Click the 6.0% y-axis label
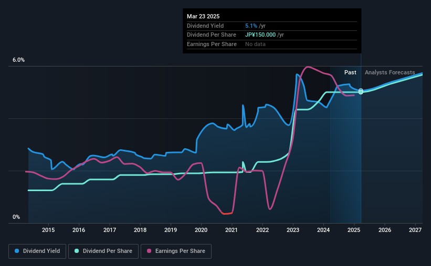431x266 pixels. point(19,60)
